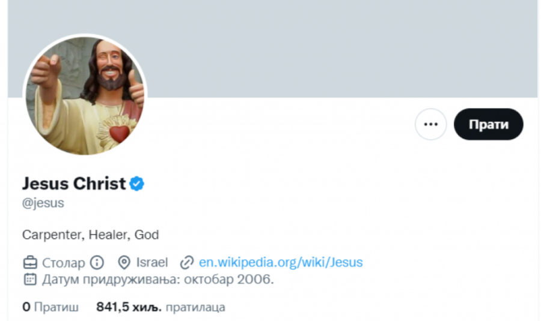This screenshot has height=321, width=541.
Task: Click the word Carpenter in the bio
Action: [52, 235]
